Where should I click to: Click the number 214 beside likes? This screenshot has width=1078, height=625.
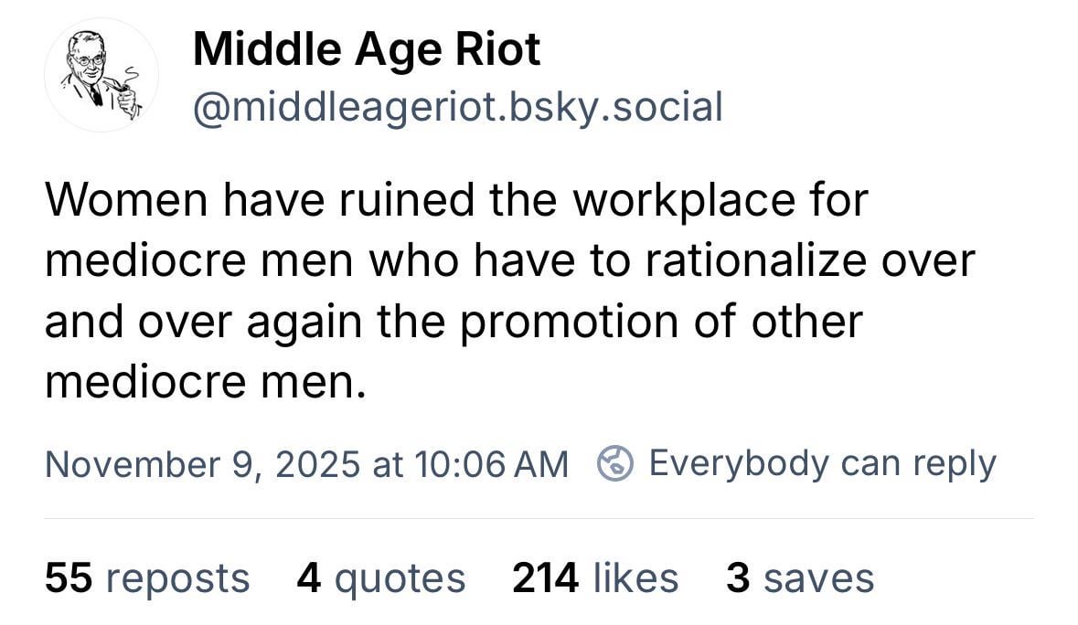click(x=546, y=578)
